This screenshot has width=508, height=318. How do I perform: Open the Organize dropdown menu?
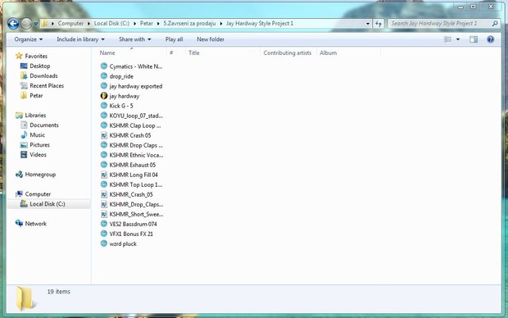click(x=28, y=39)
